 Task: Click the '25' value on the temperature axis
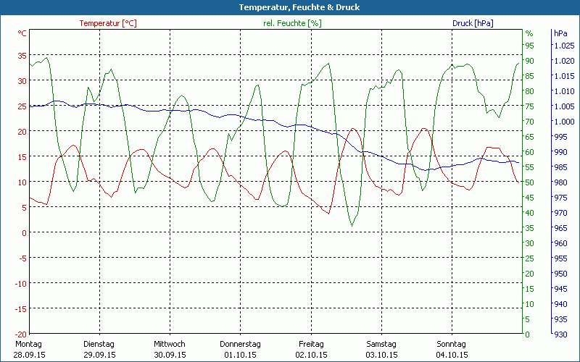tap(22, 106)
